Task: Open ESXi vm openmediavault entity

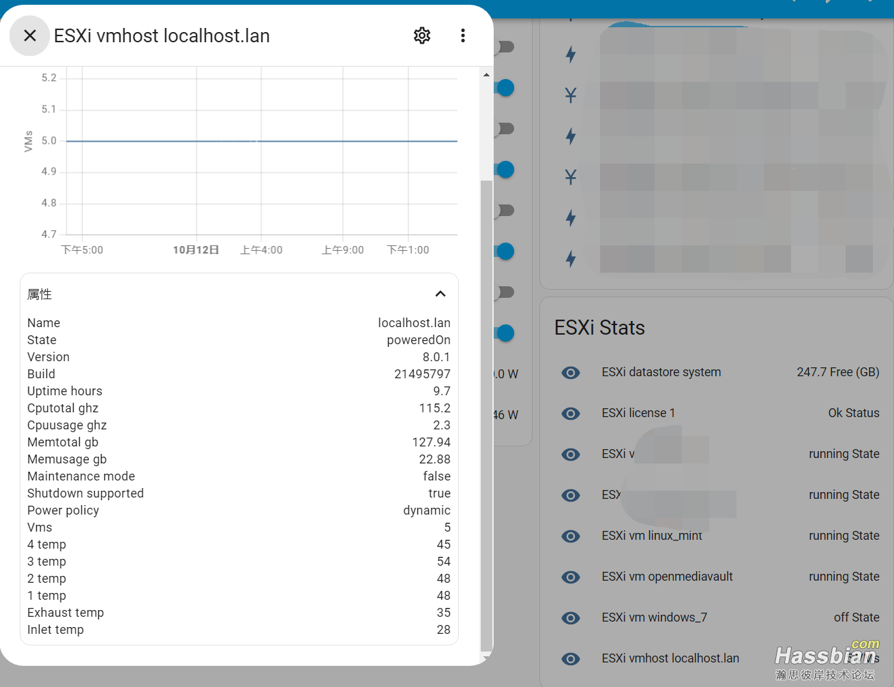Action: [x=667, y=577]
